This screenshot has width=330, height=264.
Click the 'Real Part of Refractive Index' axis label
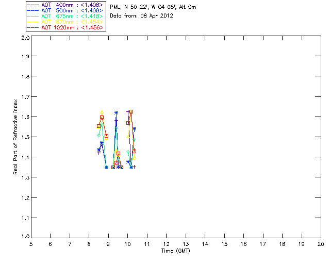coord(15,137)
